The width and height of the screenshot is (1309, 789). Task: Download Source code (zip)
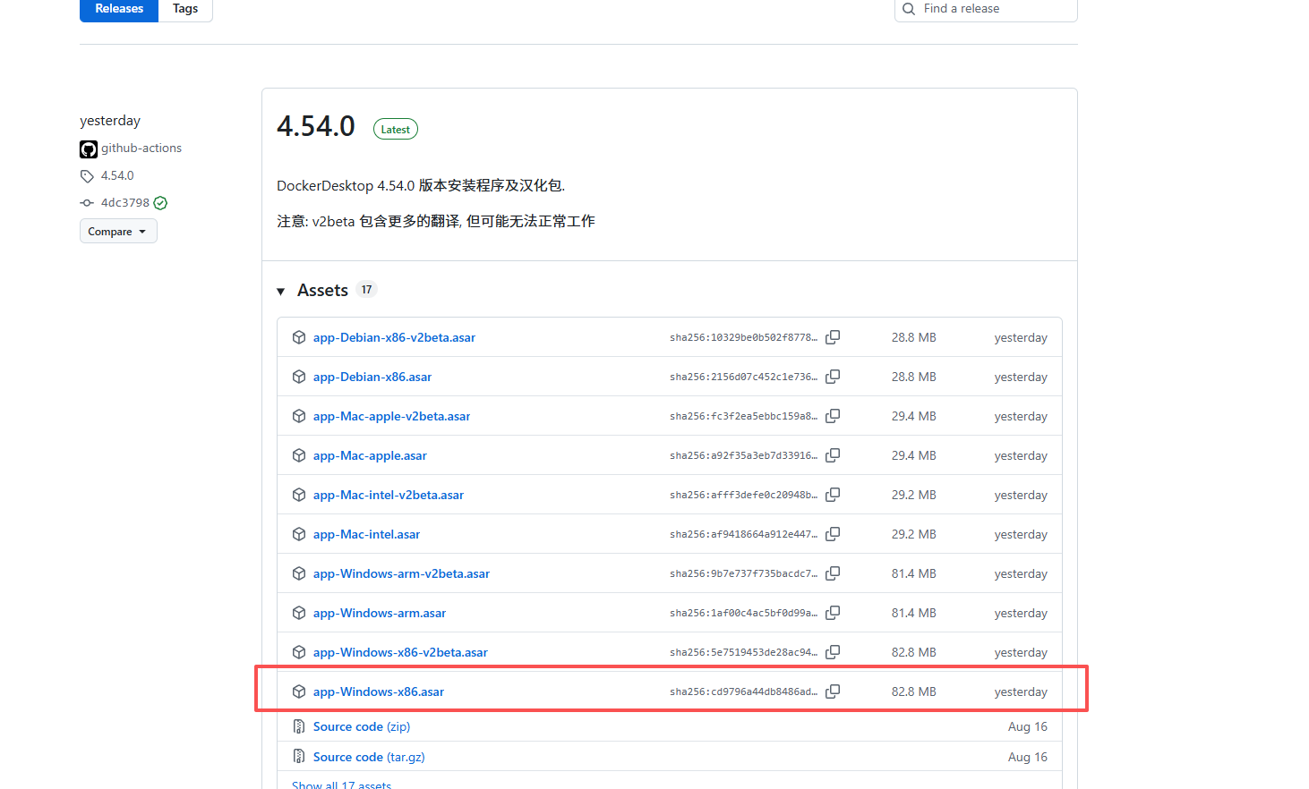(362, 726)
